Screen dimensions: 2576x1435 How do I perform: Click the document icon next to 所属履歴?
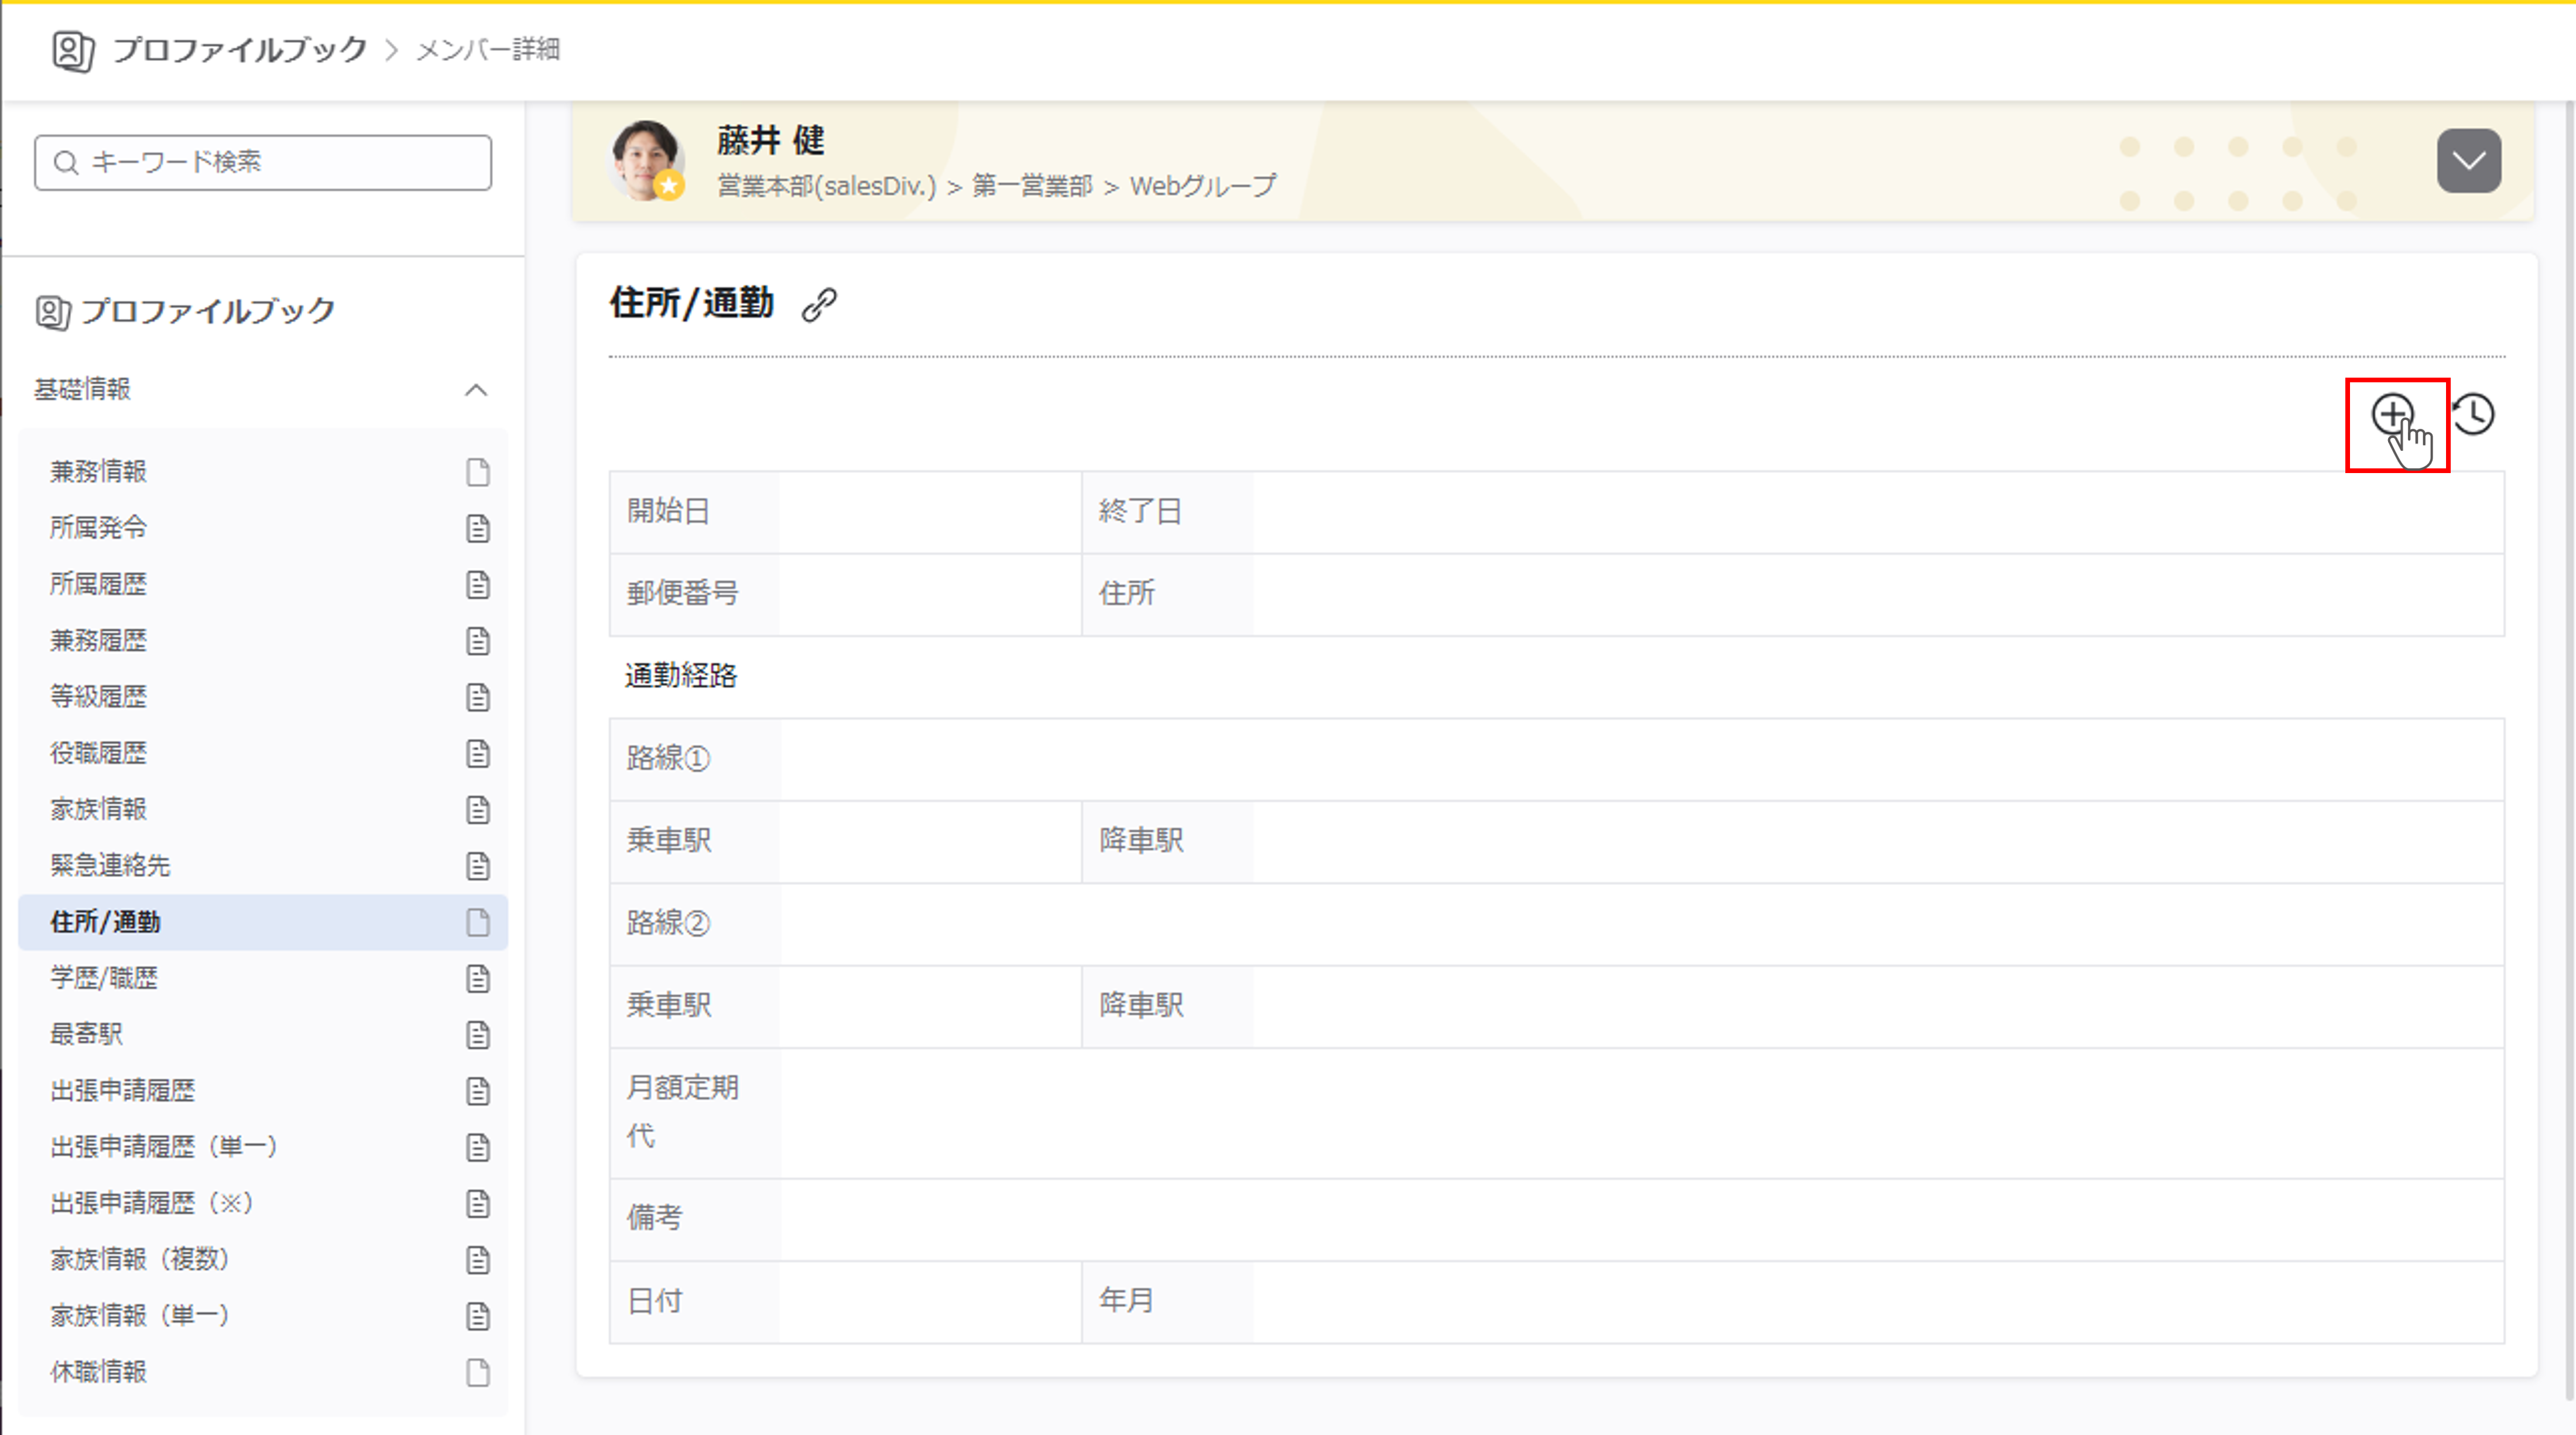point(478,584)
